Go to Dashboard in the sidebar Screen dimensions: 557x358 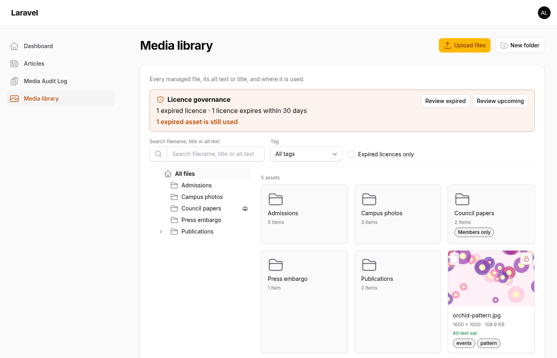[x=60, y=46]
